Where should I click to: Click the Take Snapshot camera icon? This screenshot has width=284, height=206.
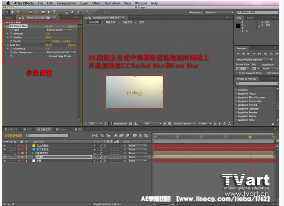tap(130, 124)
